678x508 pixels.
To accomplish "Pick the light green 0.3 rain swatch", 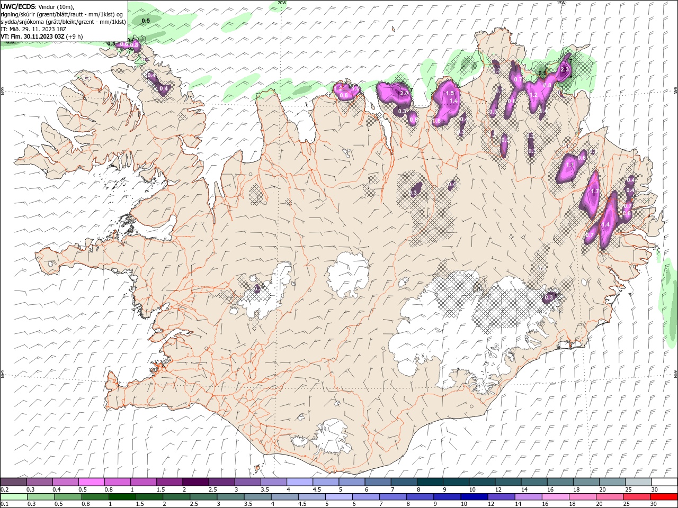I will pos(40,497).
